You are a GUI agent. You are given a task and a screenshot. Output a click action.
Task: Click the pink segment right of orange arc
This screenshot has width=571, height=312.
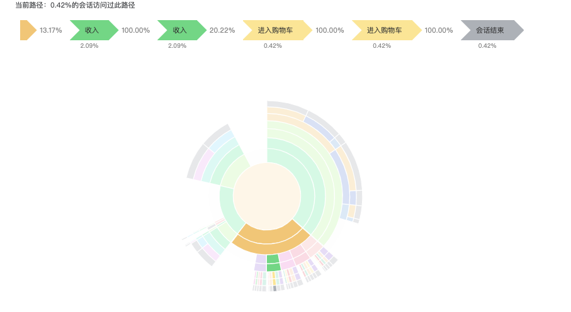pyautogui.click(x=310, y=244)
